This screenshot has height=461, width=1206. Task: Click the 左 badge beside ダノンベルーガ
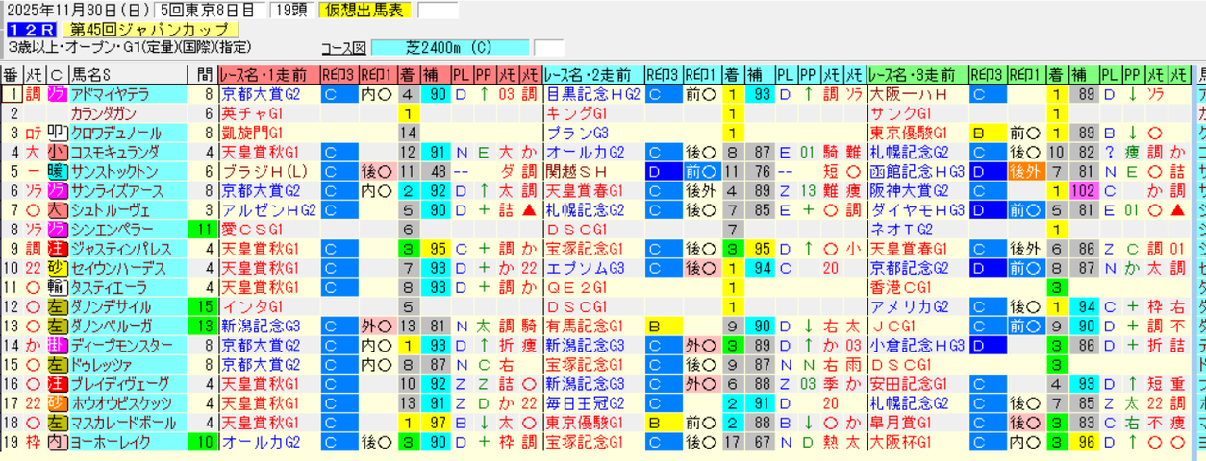pos(56,326)
